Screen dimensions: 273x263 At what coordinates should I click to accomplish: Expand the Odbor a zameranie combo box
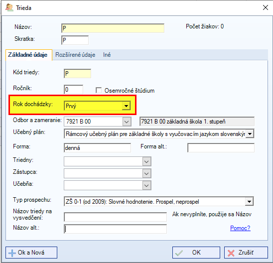[127, 122]
